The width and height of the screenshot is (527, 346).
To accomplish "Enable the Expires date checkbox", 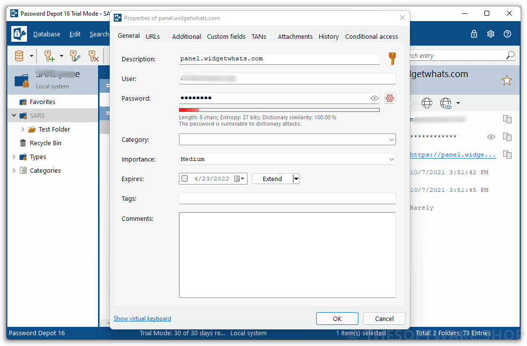I will click(x=184, y=178).
